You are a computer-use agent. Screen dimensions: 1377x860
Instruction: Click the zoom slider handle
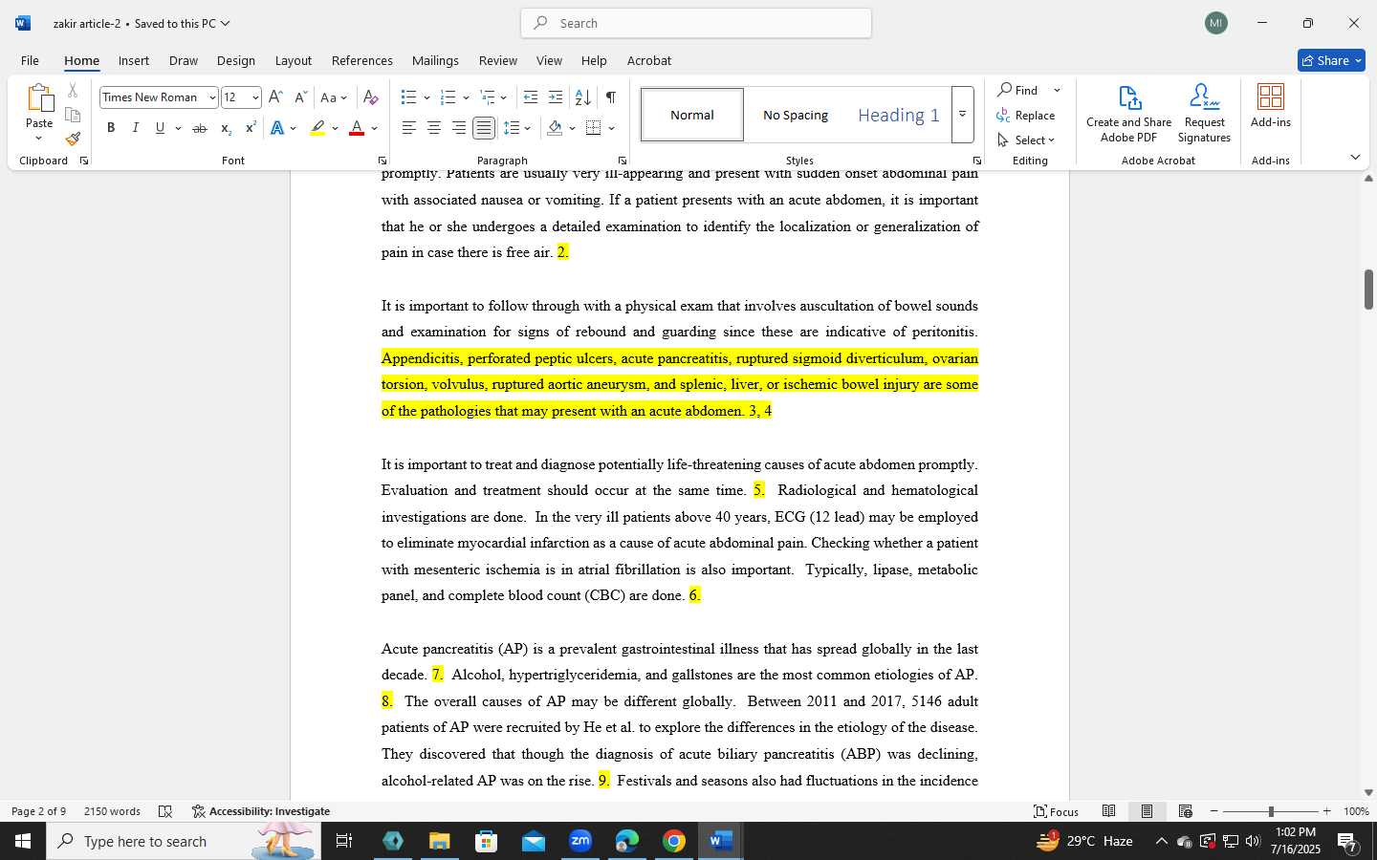[x=1271, y=811]
